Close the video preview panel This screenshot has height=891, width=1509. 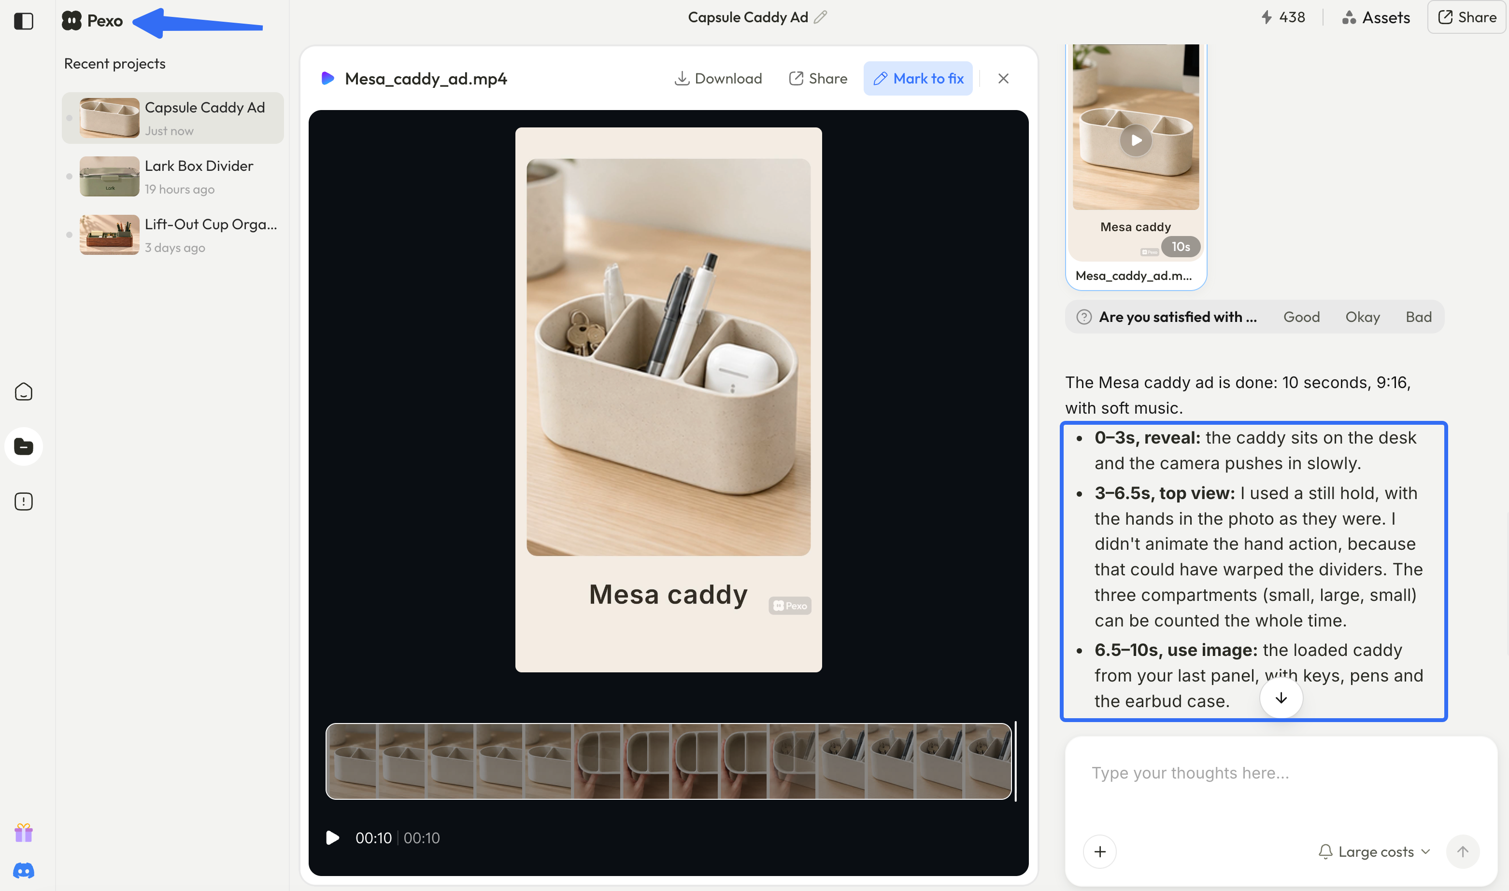click(x=1003, y=79)
